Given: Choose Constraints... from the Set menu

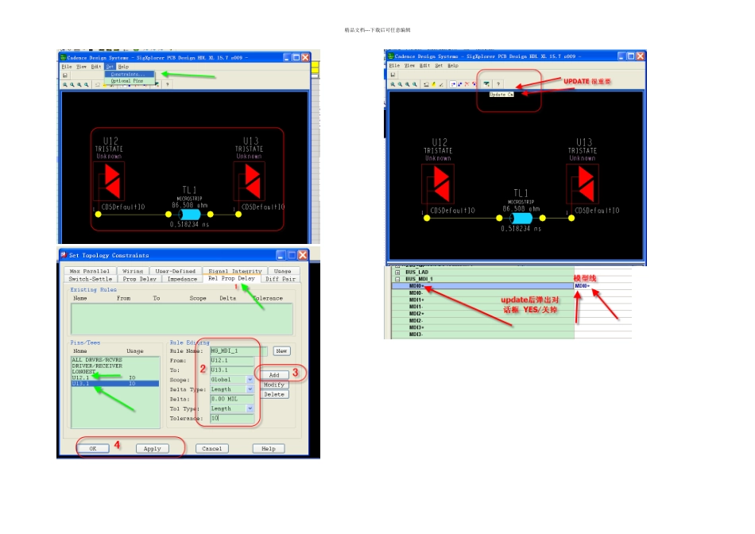Looking at the screenshot, I should [x=127, y=74].
